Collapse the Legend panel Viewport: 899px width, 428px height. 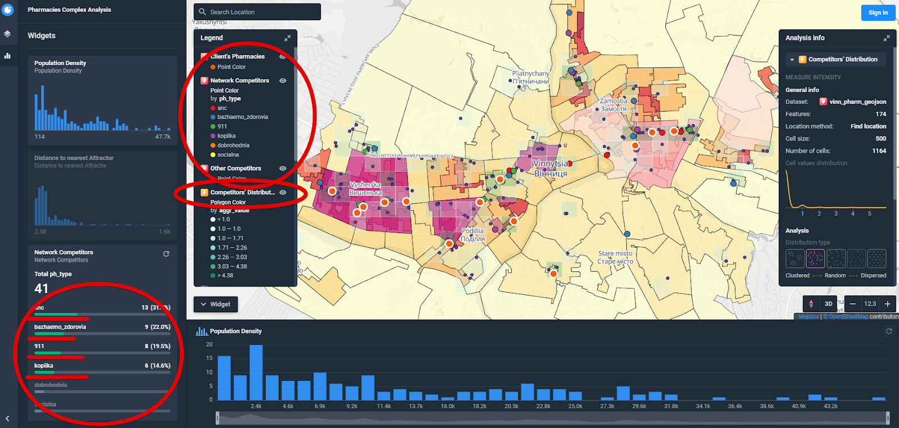pos(287,38)
